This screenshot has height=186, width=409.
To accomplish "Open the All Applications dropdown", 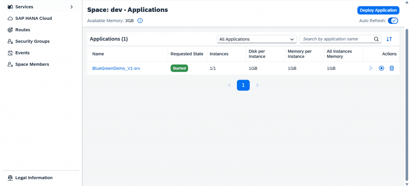I will pyautogui.click(x=257, y=39).
